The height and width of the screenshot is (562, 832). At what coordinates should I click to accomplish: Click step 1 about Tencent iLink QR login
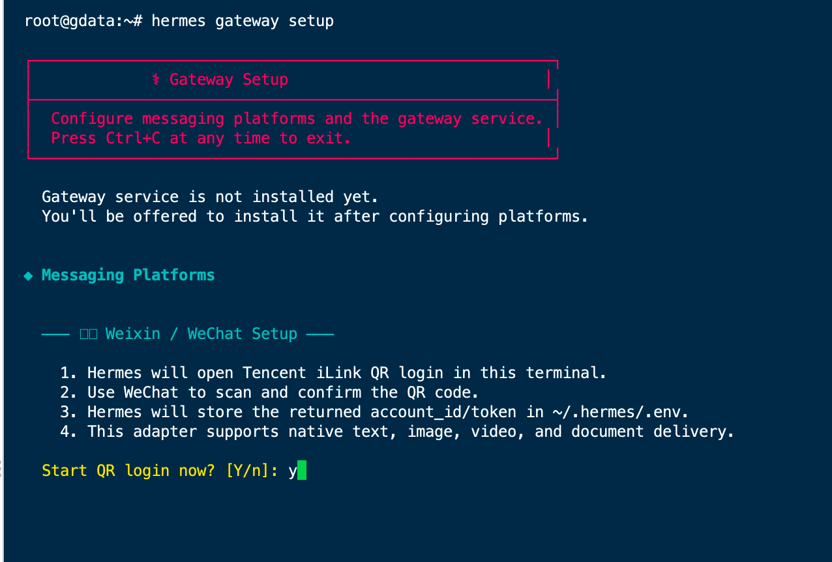click(x=333, y=373)
